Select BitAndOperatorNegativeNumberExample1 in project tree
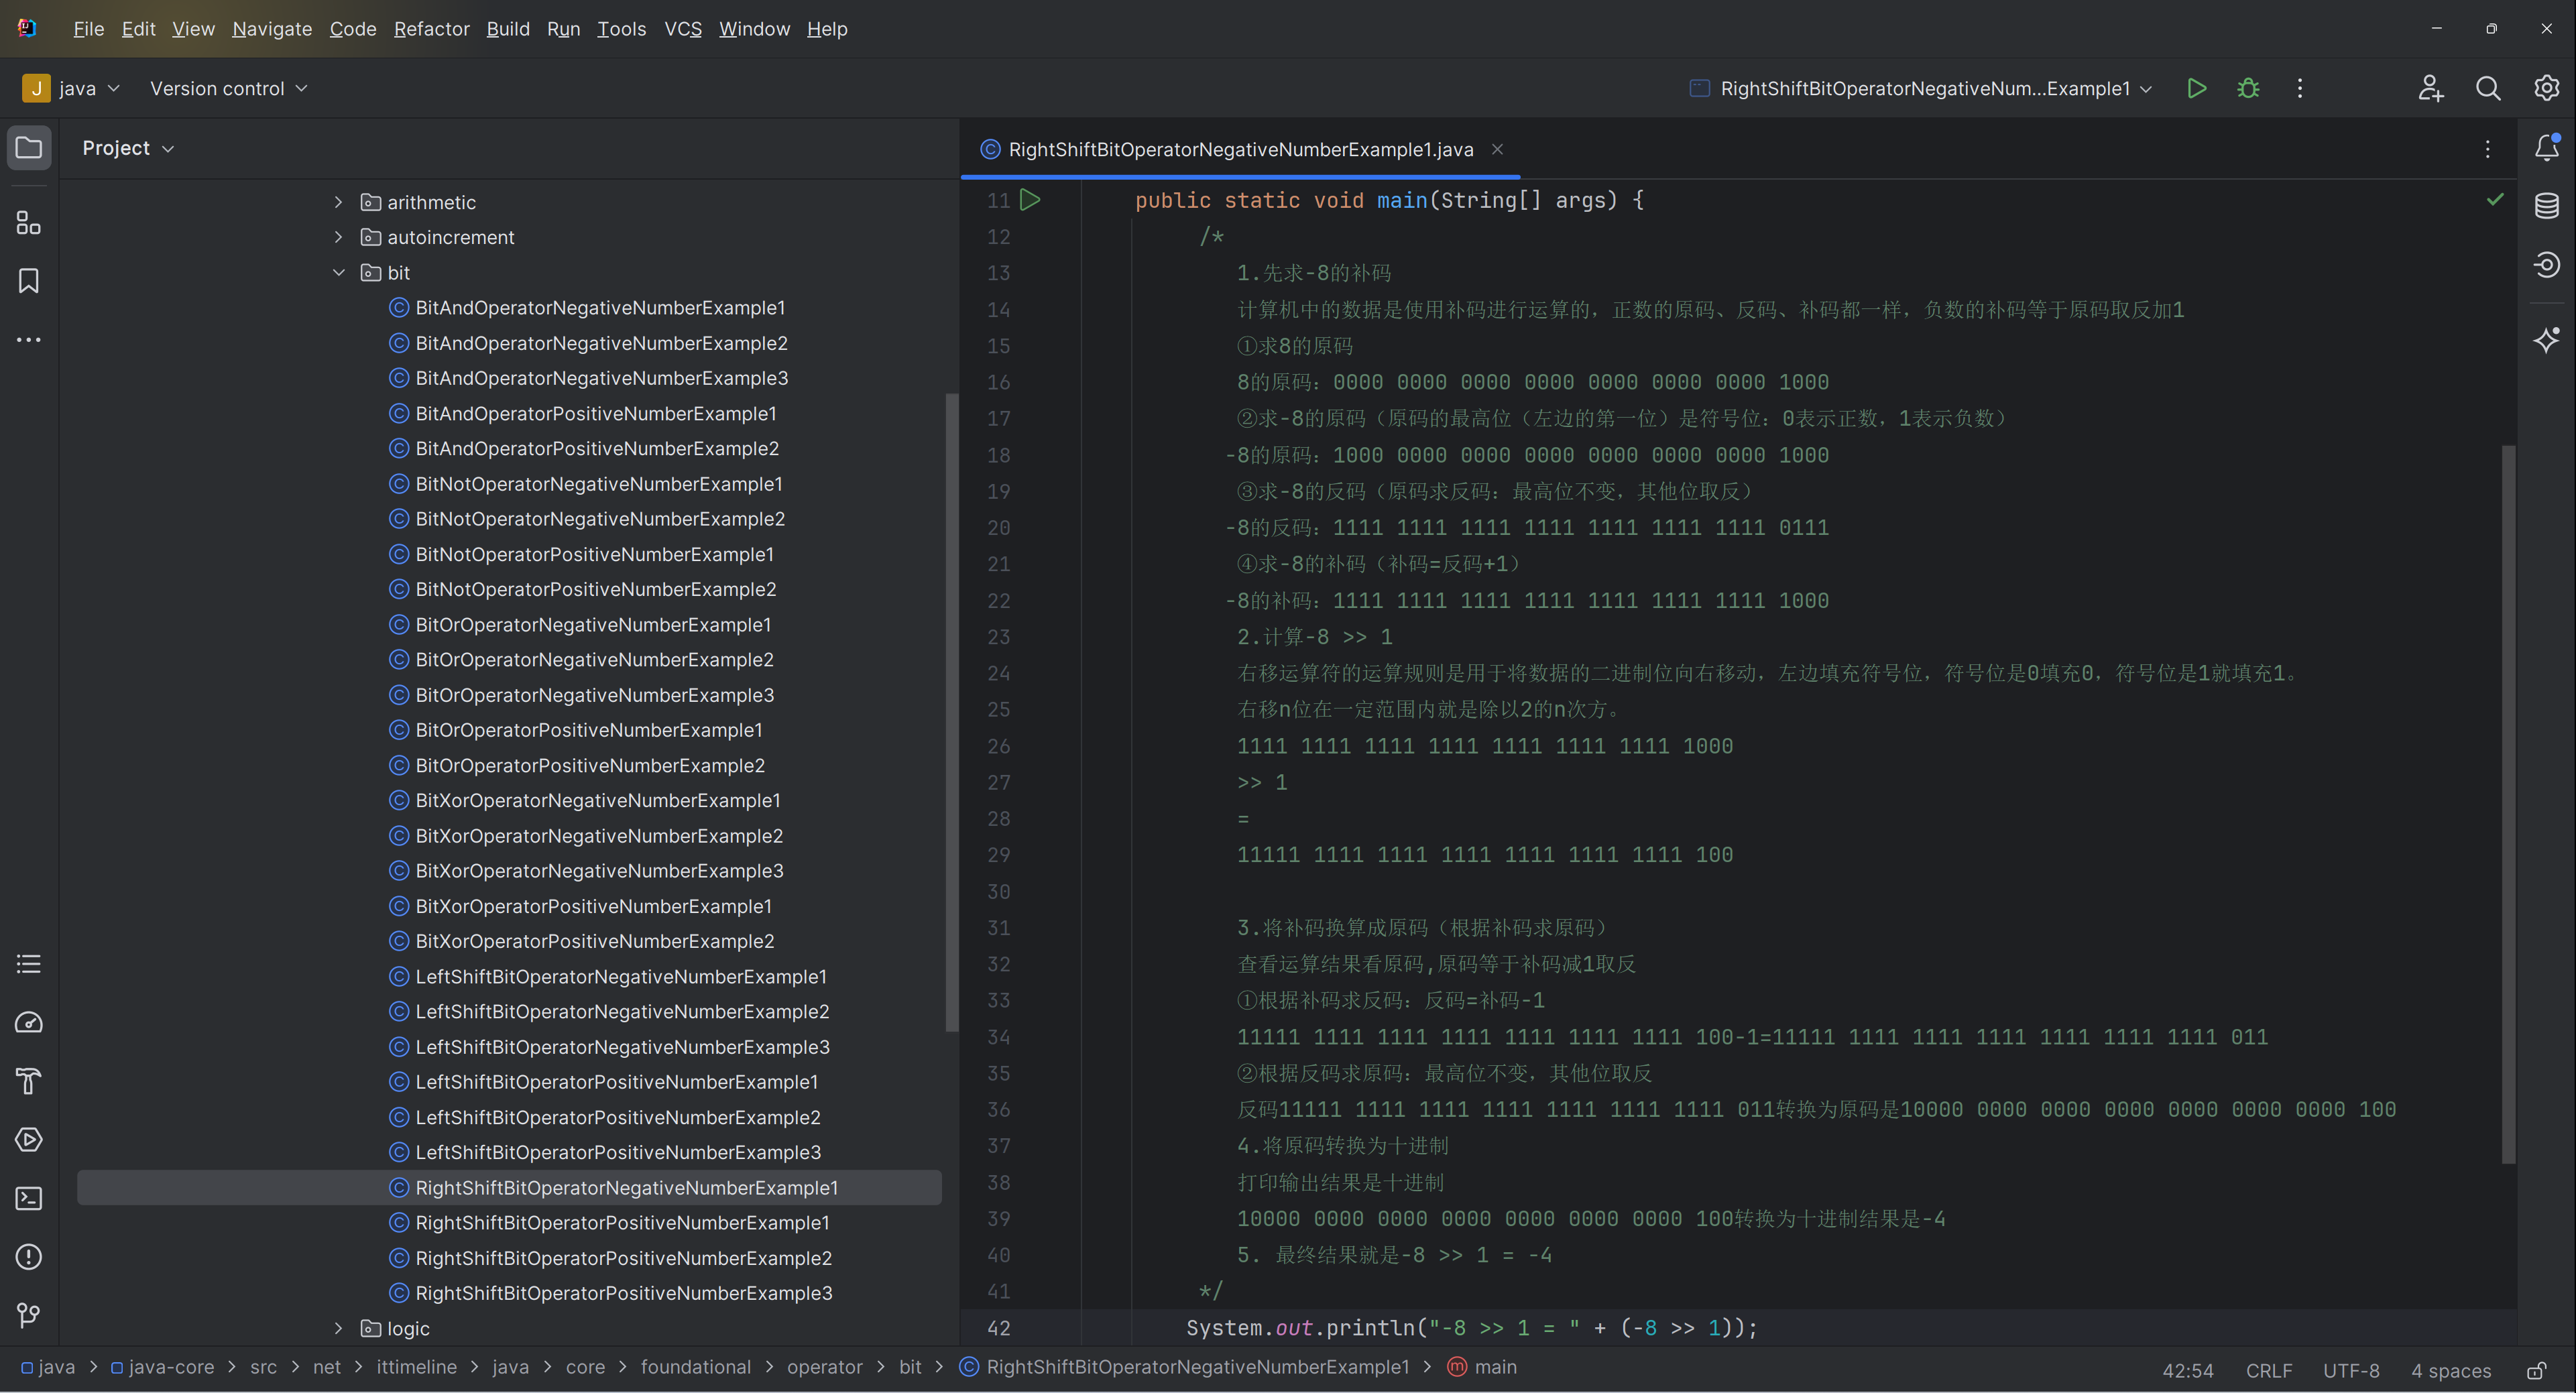Image resolution: width=2576 pixels, height=1393 pixels. 600,307
